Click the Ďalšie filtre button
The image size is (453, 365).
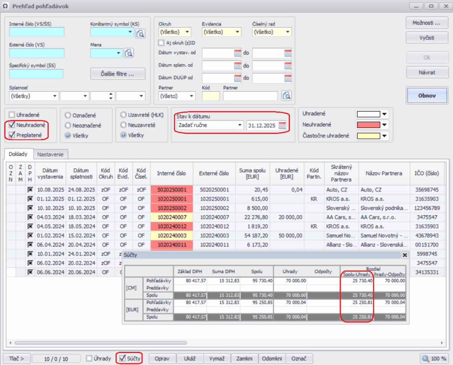tap(118, 74)
